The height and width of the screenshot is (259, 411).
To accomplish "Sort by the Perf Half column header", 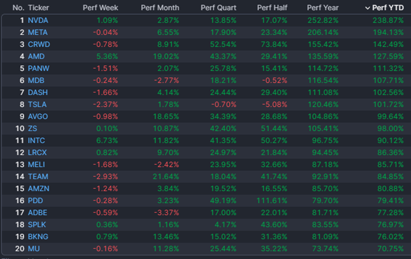I will tap(272, 8).
